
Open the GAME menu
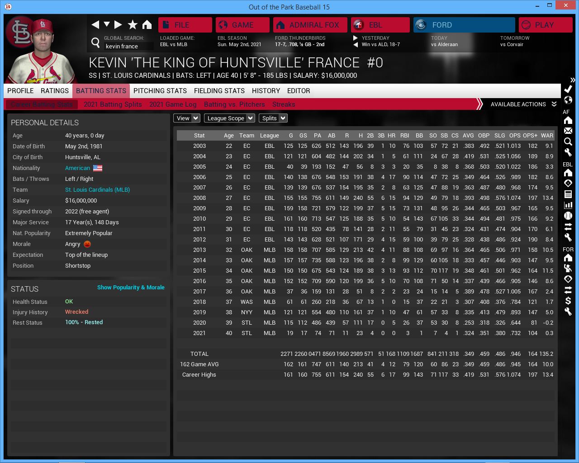(x=242, y=25)
